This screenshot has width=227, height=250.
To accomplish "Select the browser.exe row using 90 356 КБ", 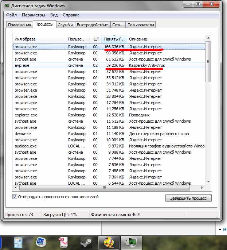I will (x=109, y=53).
